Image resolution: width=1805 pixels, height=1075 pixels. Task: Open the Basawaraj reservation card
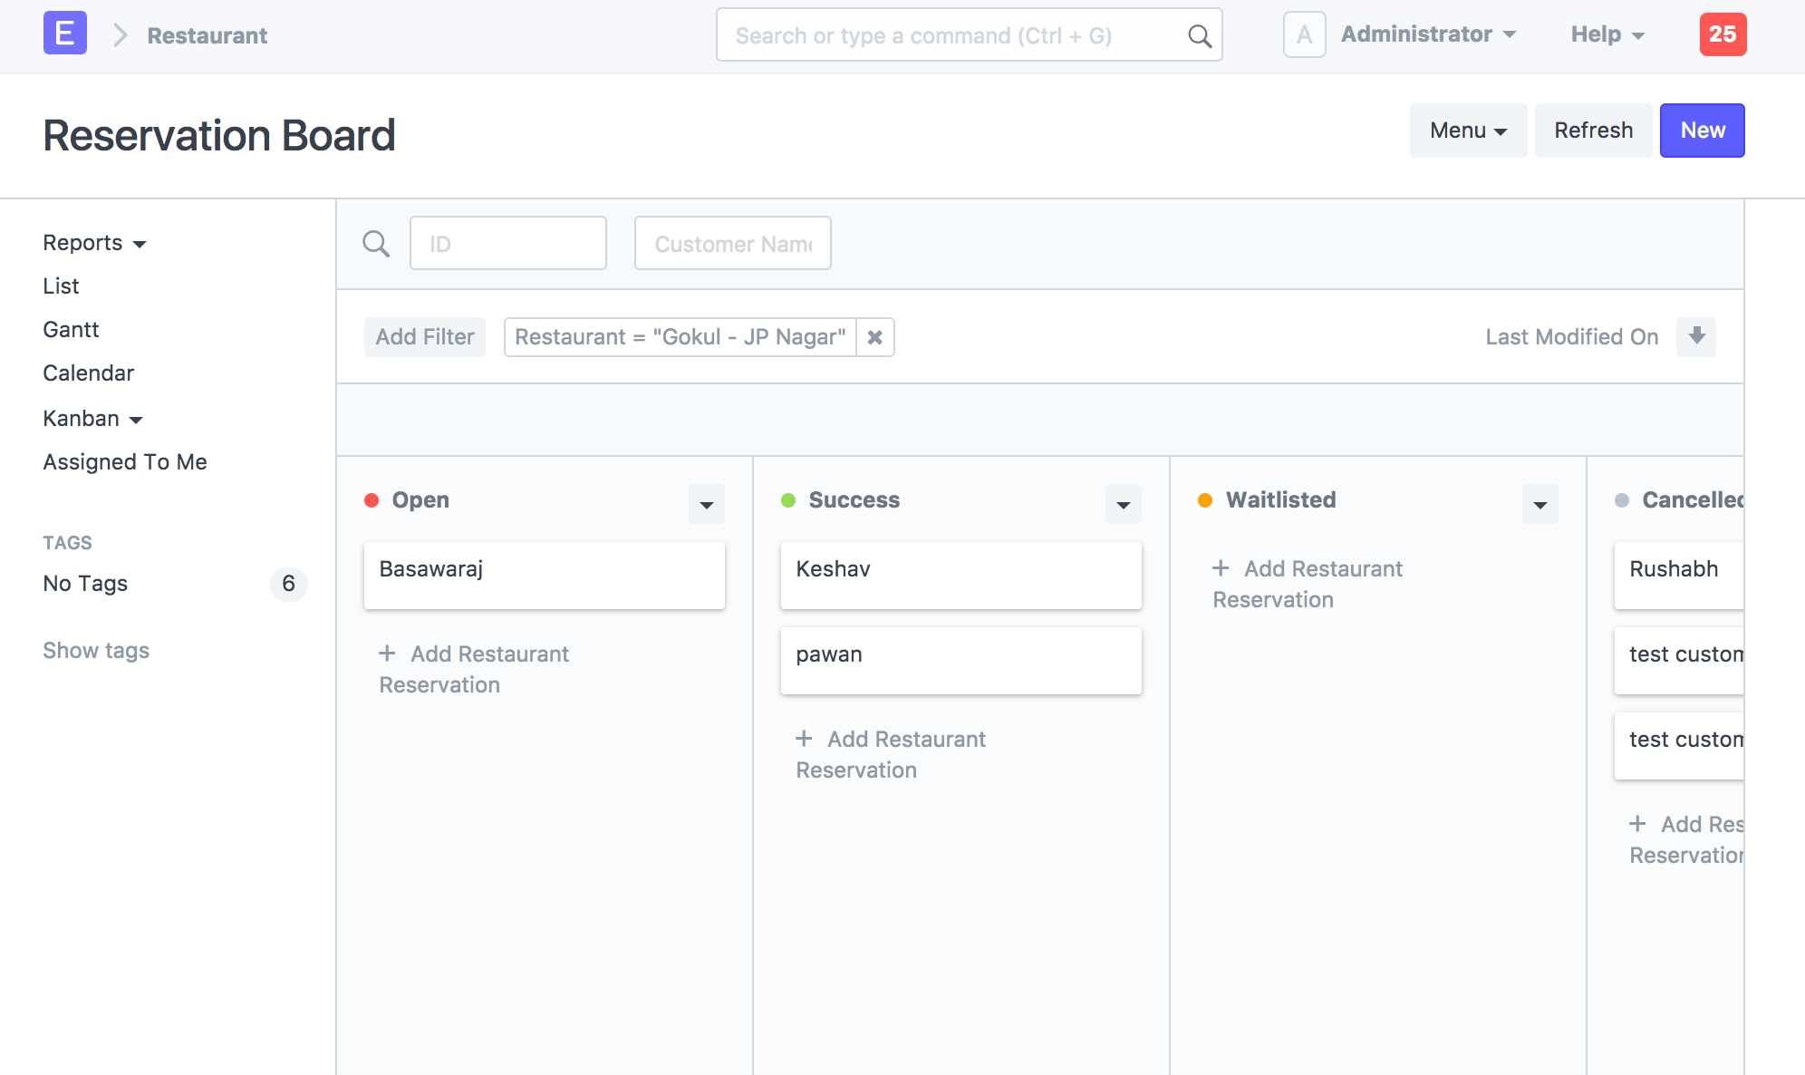pos(544,575)
